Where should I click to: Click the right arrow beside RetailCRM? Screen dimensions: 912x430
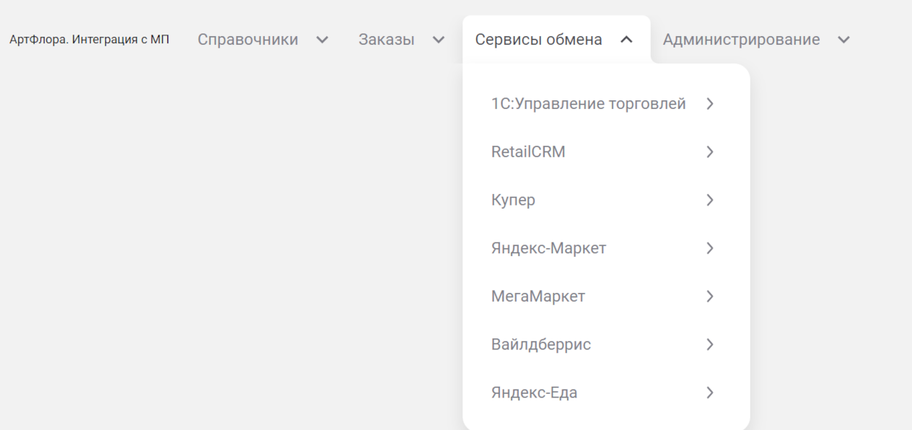click(710, 152)
